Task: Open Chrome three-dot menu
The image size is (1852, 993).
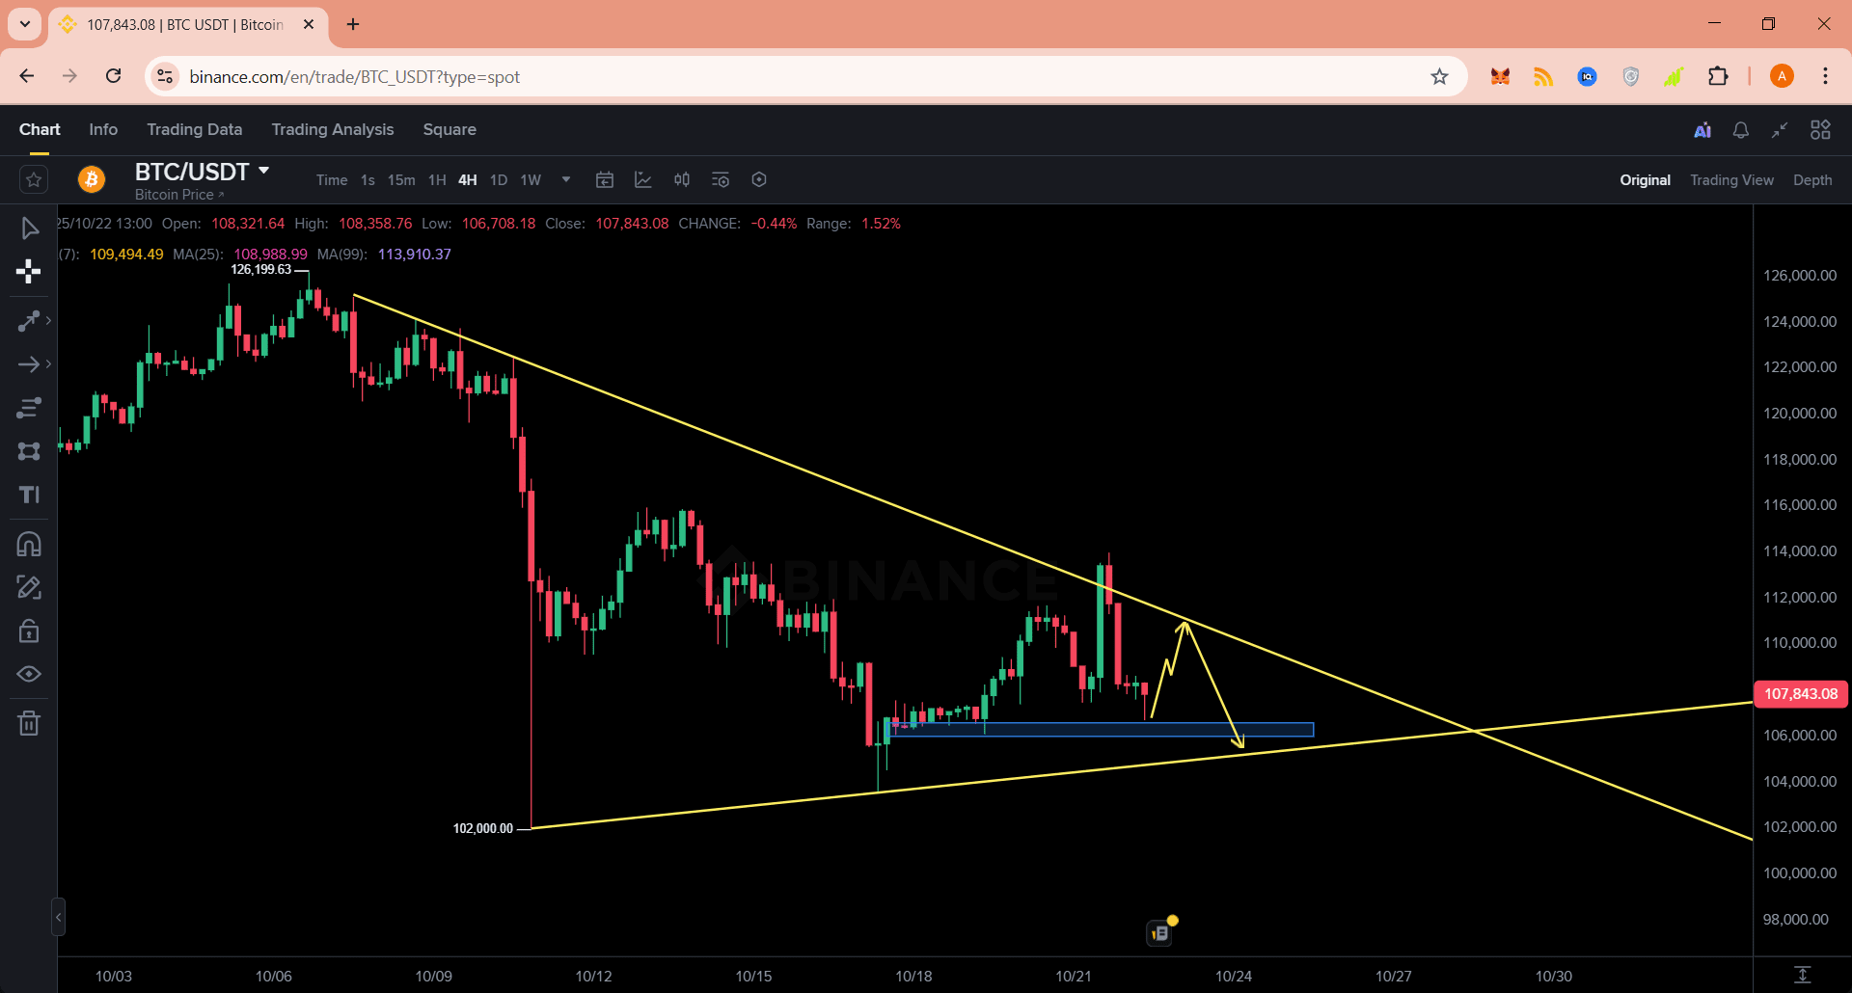Action: pos(1825,76)
